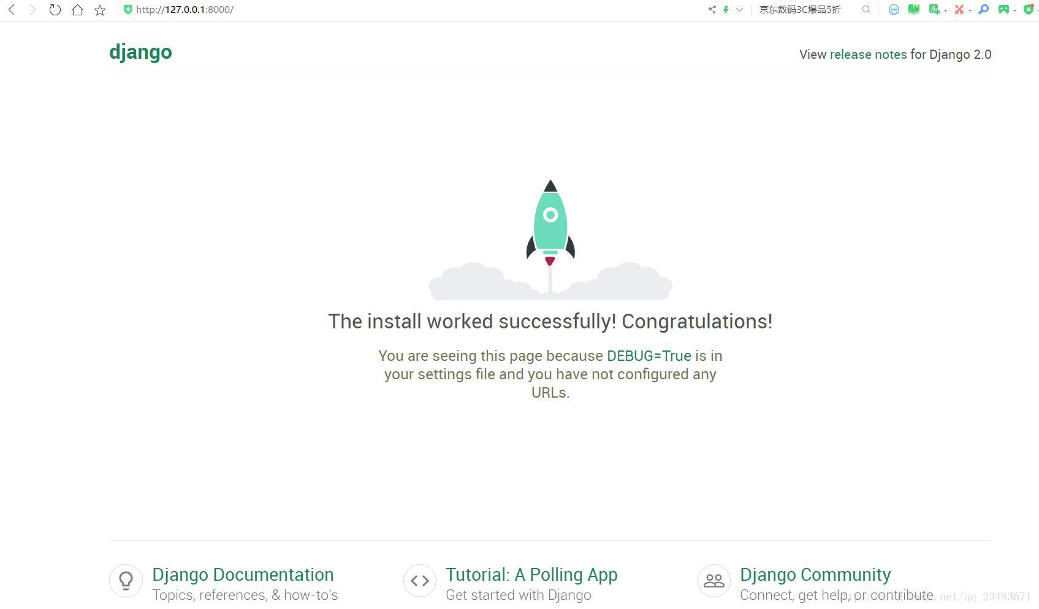1039x609 pixels.
Task: Click the address bar URL 127.0.0.1:8000
Action: point(185,9)
